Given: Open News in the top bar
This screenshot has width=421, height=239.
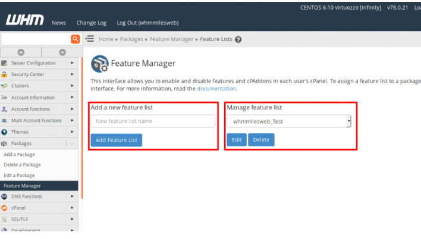Looking at the screenshot, I should tap(59, 23).
